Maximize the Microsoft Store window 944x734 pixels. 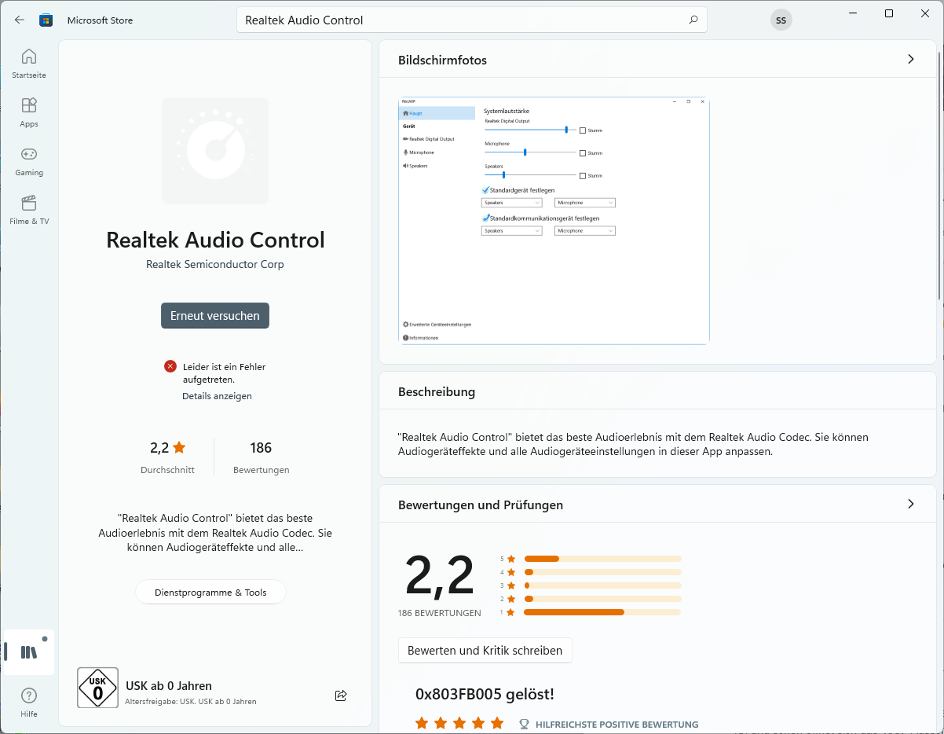(x=889, y=13)
